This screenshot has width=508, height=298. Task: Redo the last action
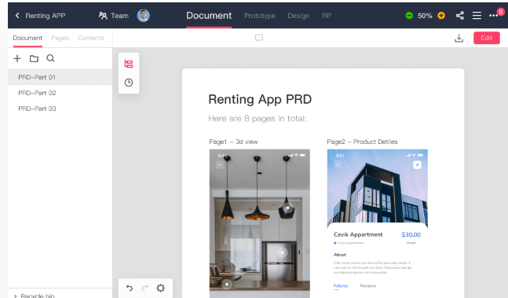click(144, 288)
